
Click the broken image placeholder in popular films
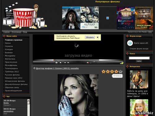[108, 18]
